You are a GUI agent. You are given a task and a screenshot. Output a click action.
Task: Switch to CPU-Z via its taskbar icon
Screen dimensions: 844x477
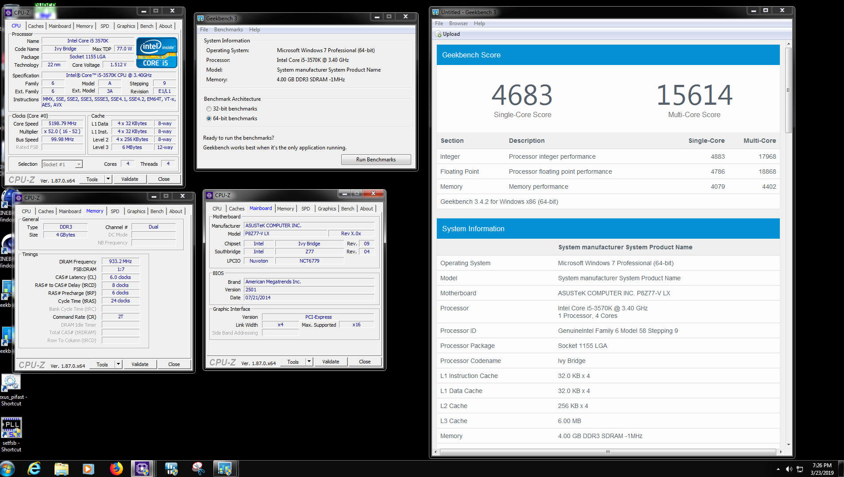pyautogui.click(x=142, y=469)
